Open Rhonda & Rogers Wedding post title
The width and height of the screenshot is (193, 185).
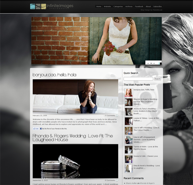(x=73, y=138)
